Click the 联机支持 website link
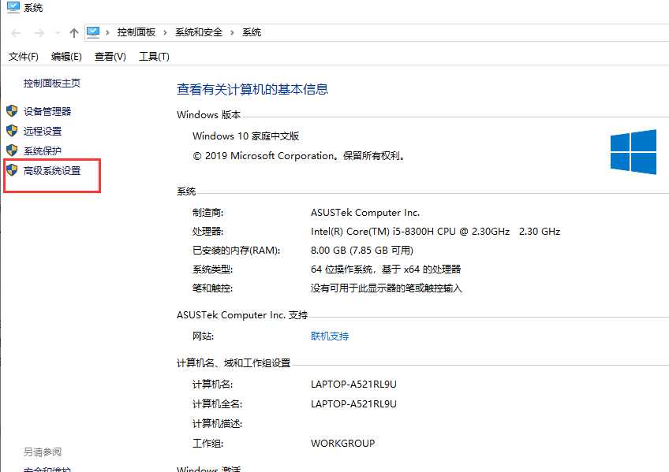 point(330,336)
